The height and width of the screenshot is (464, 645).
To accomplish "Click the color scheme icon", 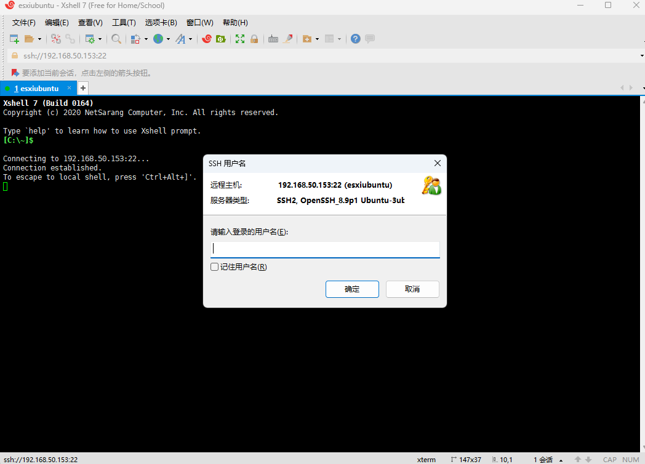I will (x=135, y=39).
